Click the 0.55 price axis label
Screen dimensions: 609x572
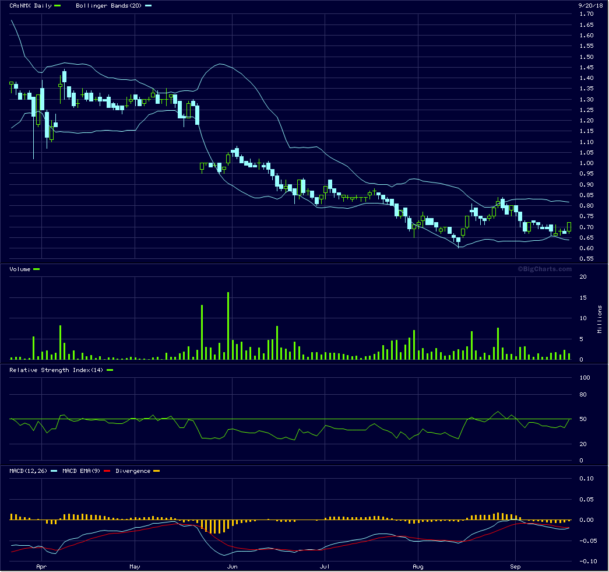click(x=586, y=259)
